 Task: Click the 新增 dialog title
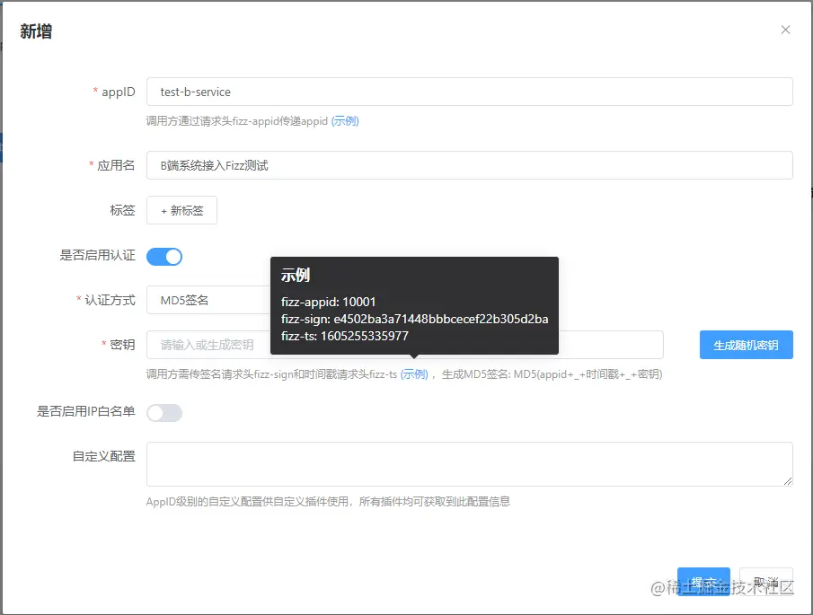[x=35, y=30]
